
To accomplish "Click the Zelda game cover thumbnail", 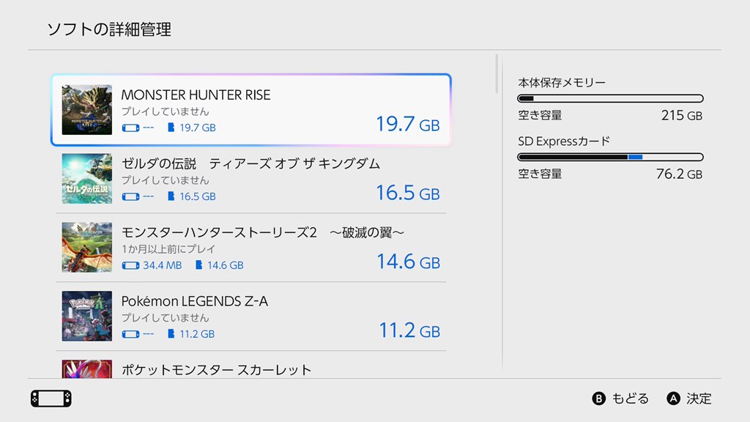I will [x=87, y=179].
